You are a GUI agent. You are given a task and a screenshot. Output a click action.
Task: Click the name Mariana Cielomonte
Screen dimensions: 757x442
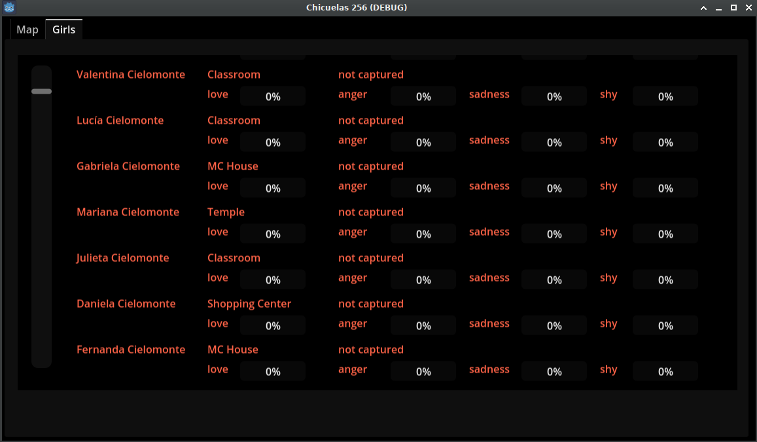click(128, 212)
